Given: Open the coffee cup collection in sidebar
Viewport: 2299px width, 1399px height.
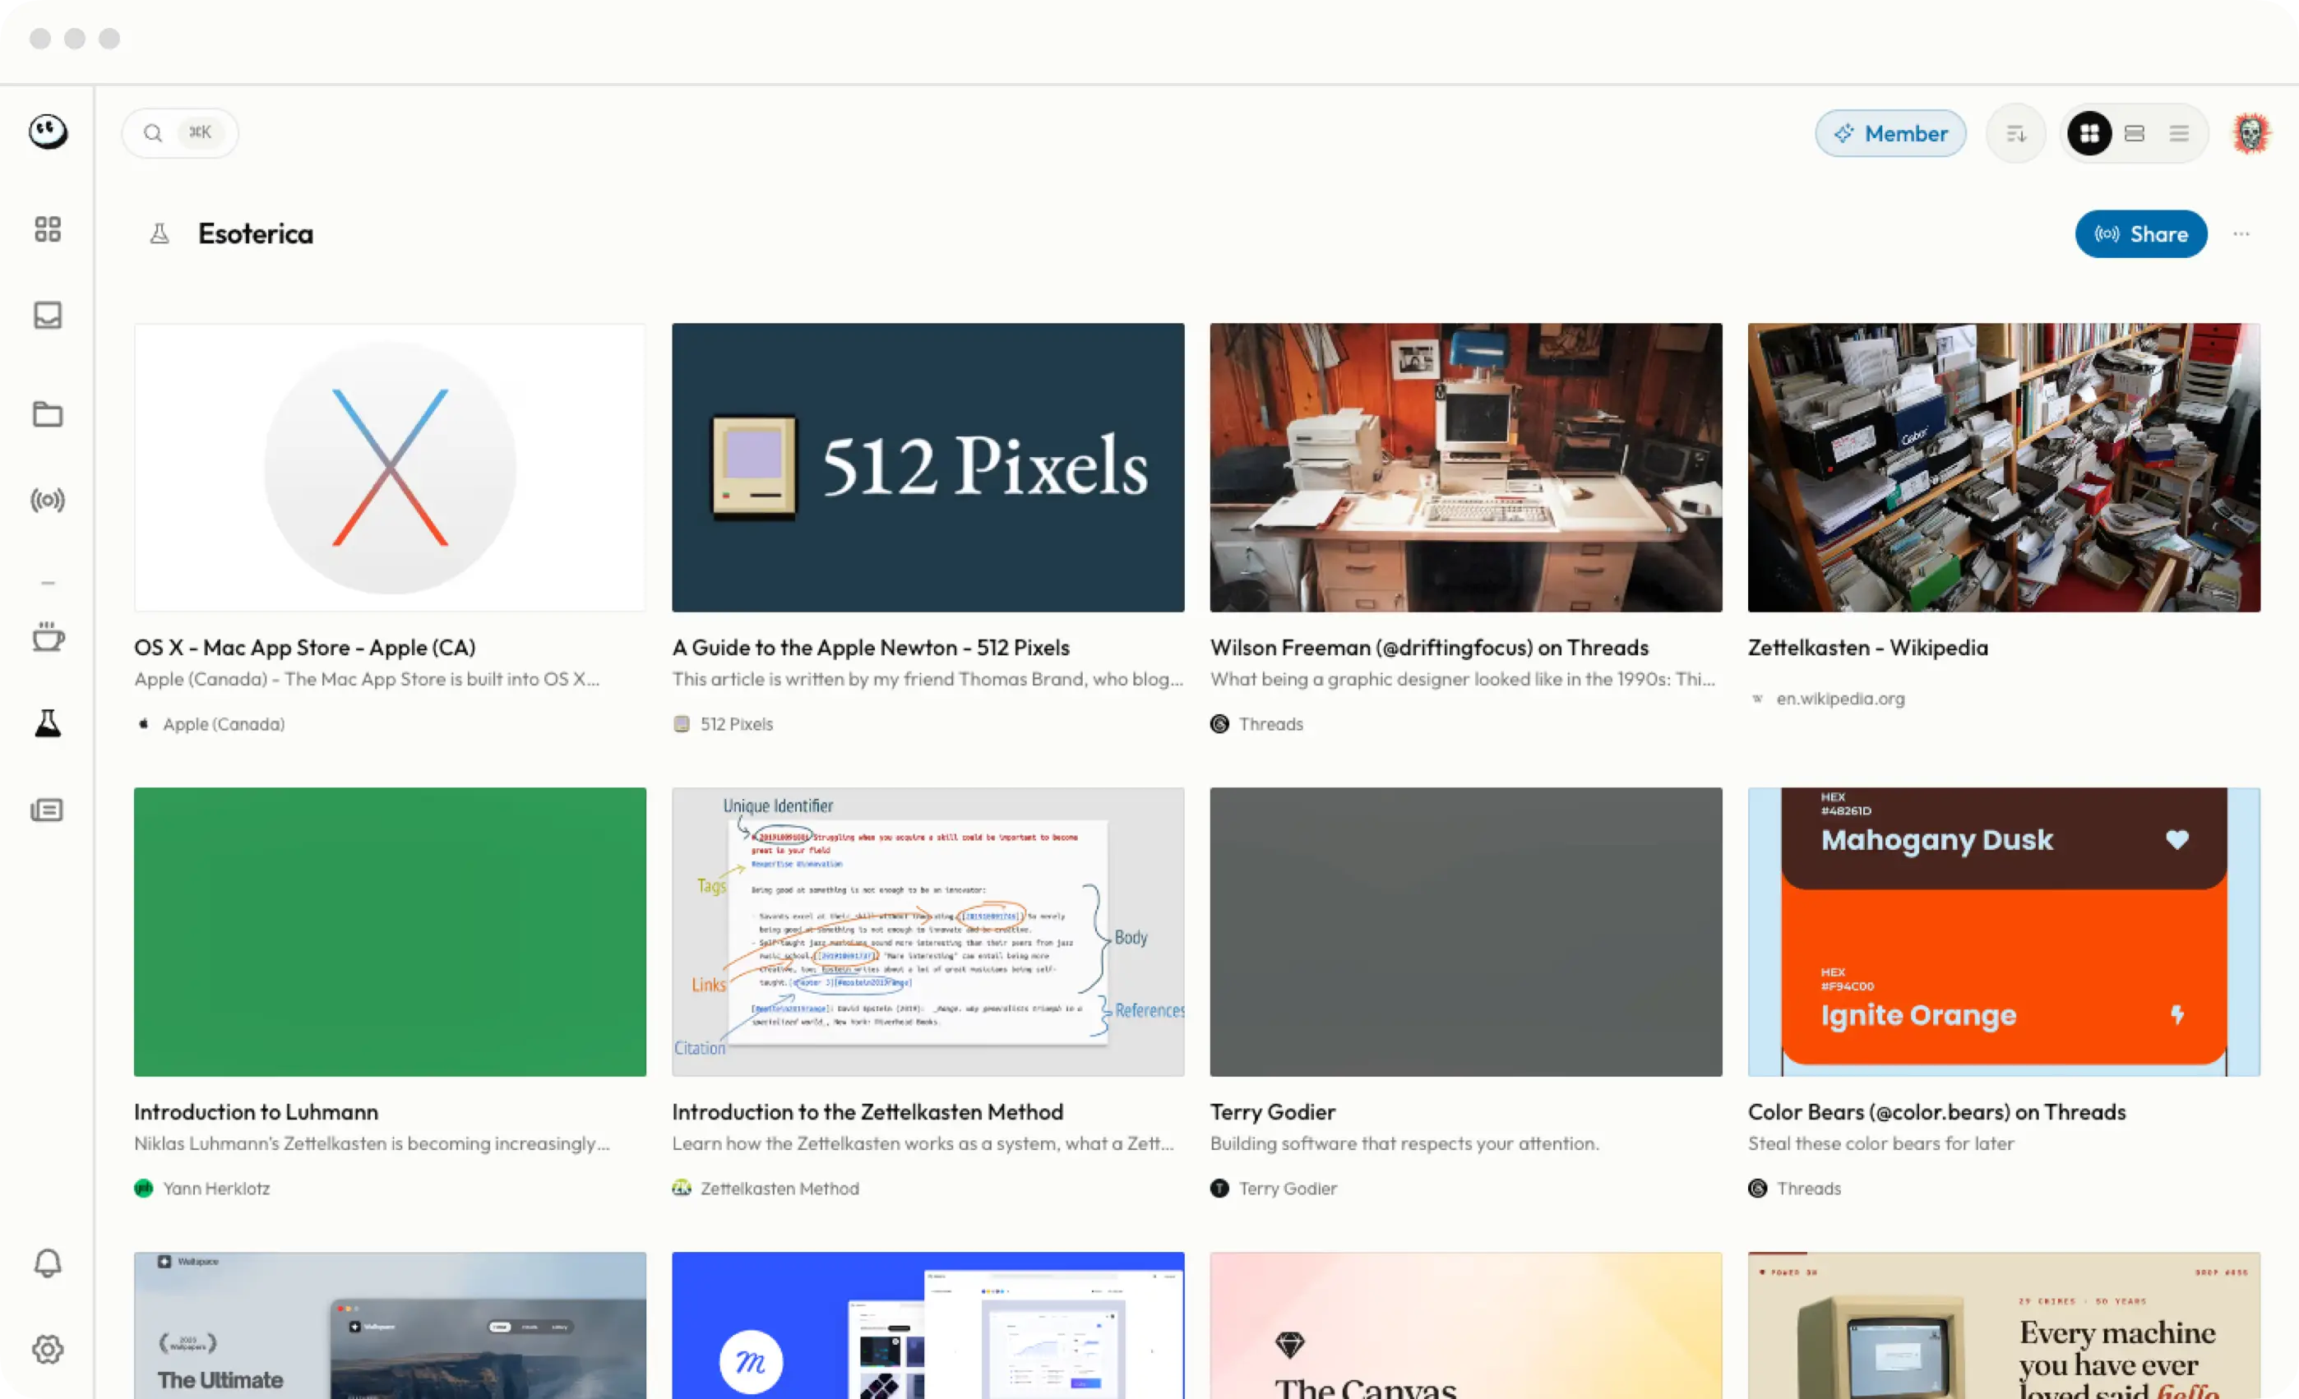Looking at the screenshot, I should tap(48, 637).
